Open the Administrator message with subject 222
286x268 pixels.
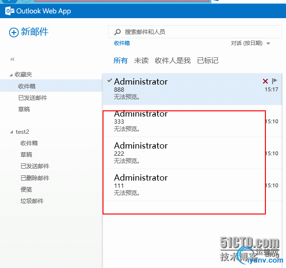click(193, 153)
